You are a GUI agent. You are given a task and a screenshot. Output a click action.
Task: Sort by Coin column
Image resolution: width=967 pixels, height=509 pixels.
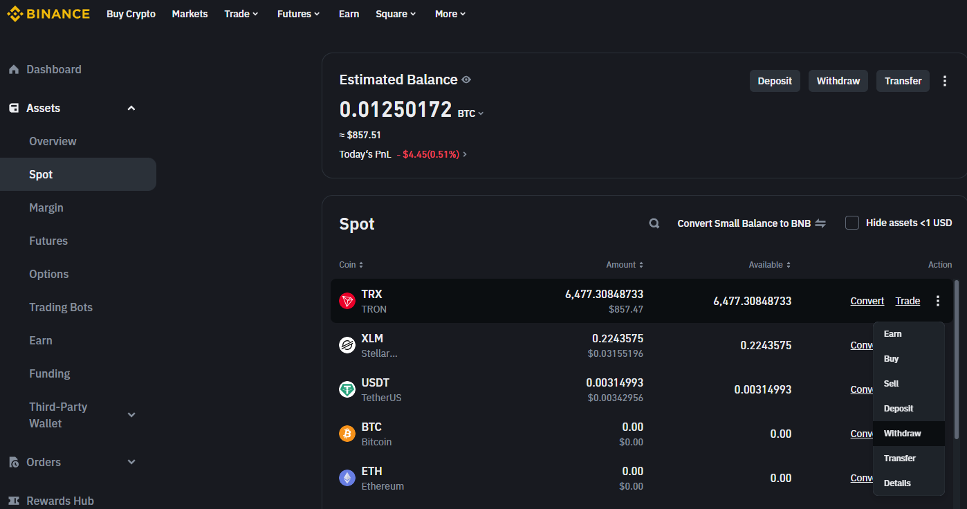351,265
